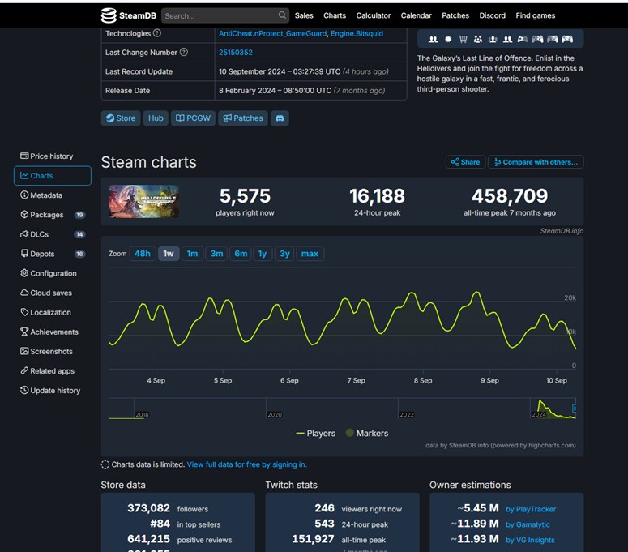Open Compare with others dropdown
The width and height of the screenshot is (628, 552).
536,162
